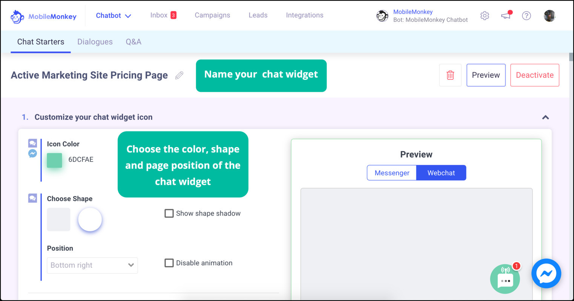Click the MobileMonkey monkey logo

click(17, 15)
